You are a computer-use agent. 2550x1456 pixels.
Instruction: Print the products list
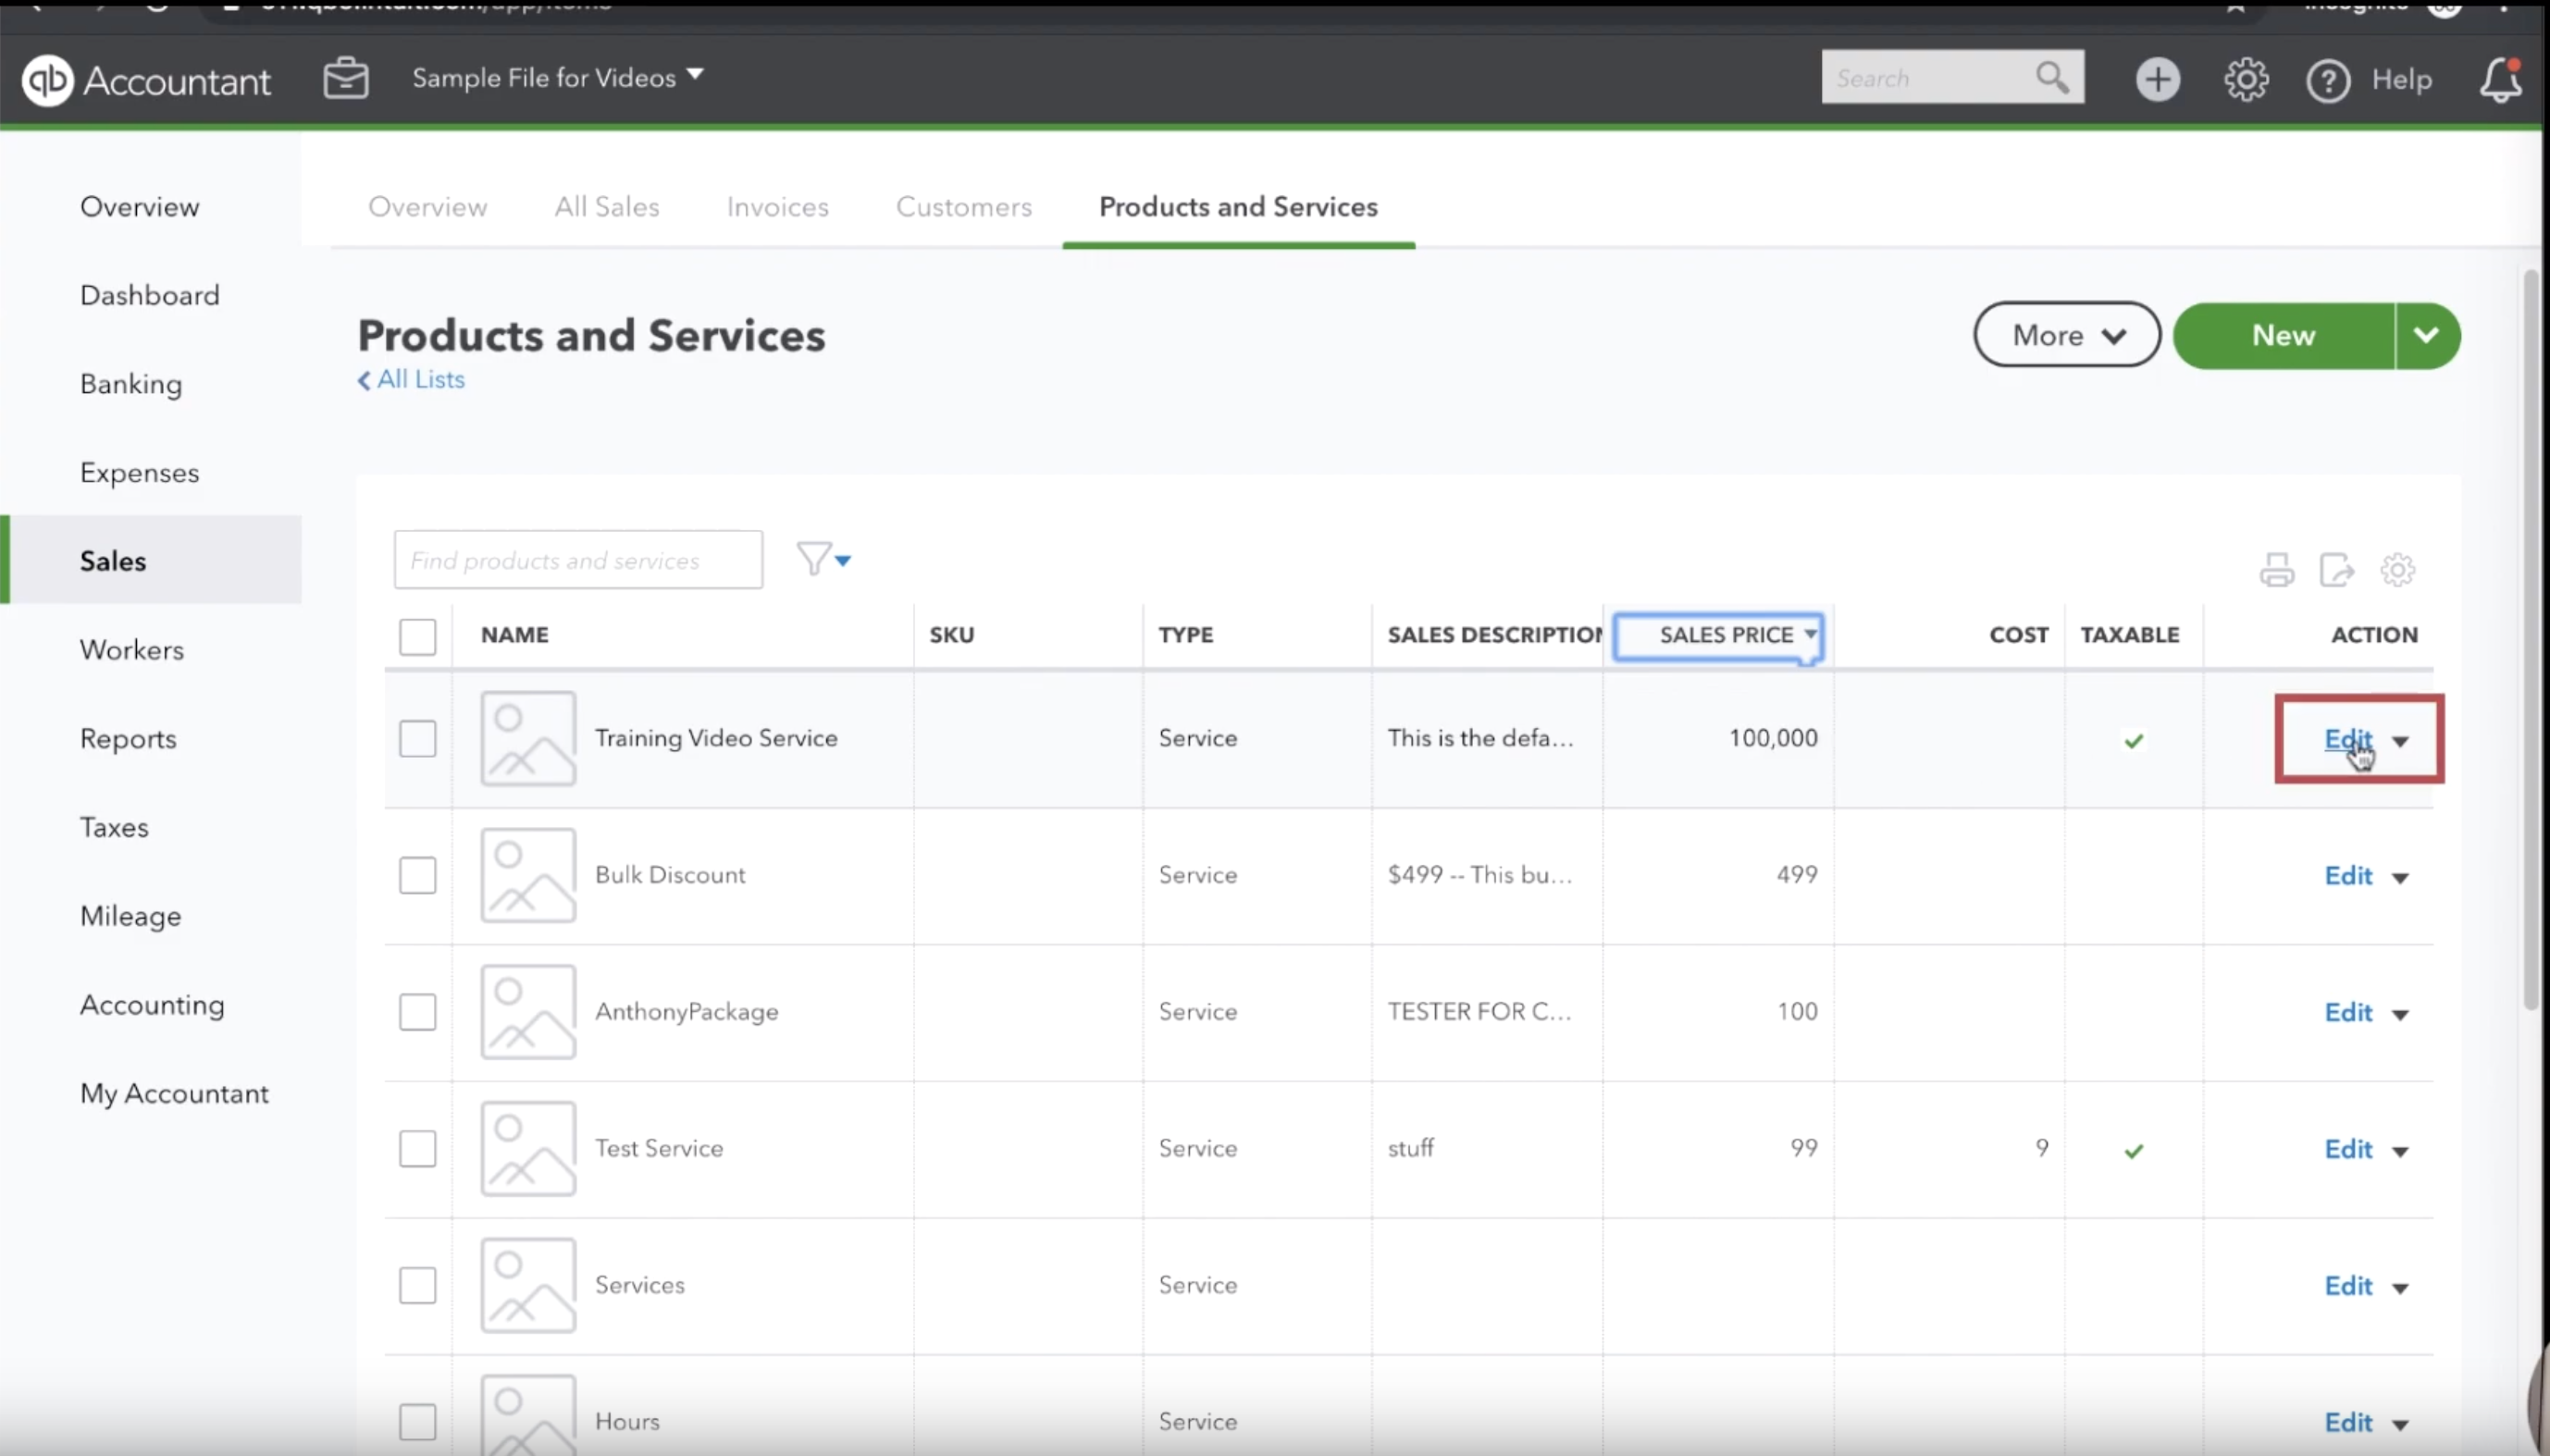[x=2276, y=570]
